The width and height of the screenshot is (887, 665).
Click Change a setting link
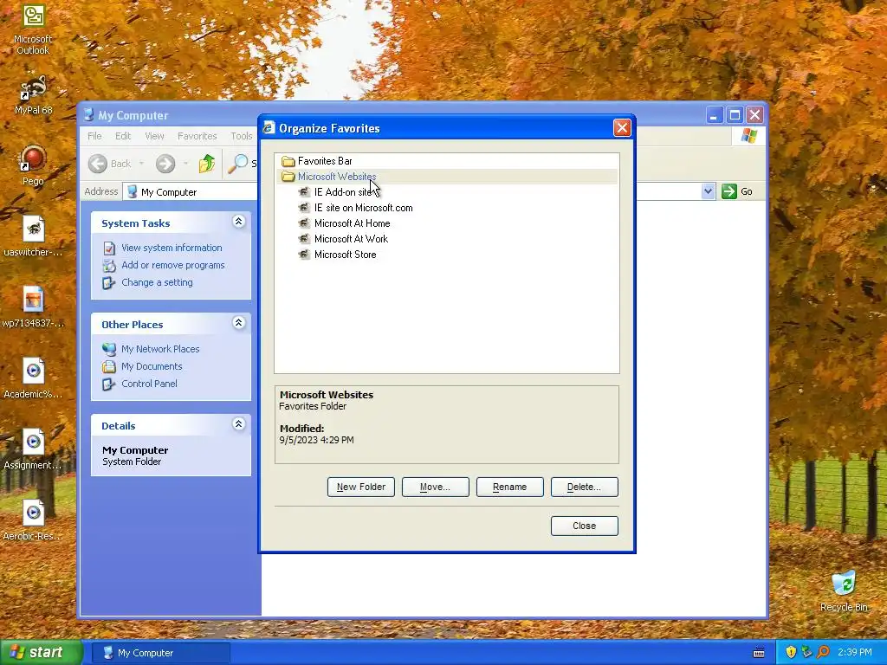157,282
